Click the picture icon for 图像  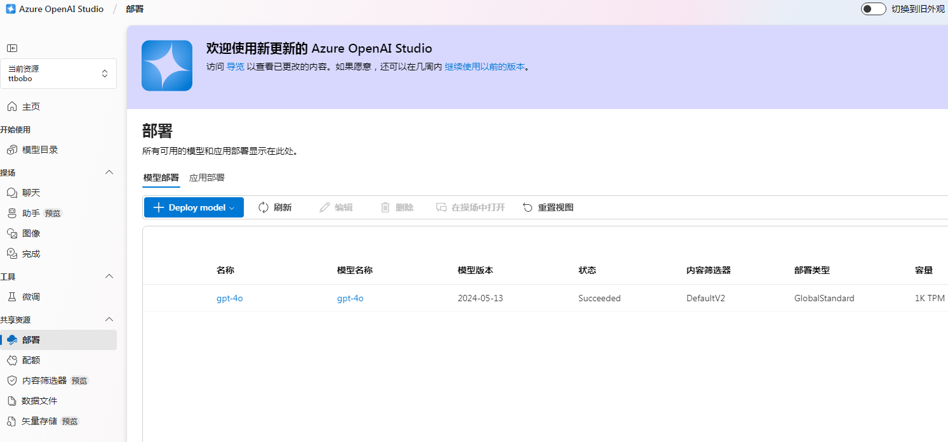(12, 233)
